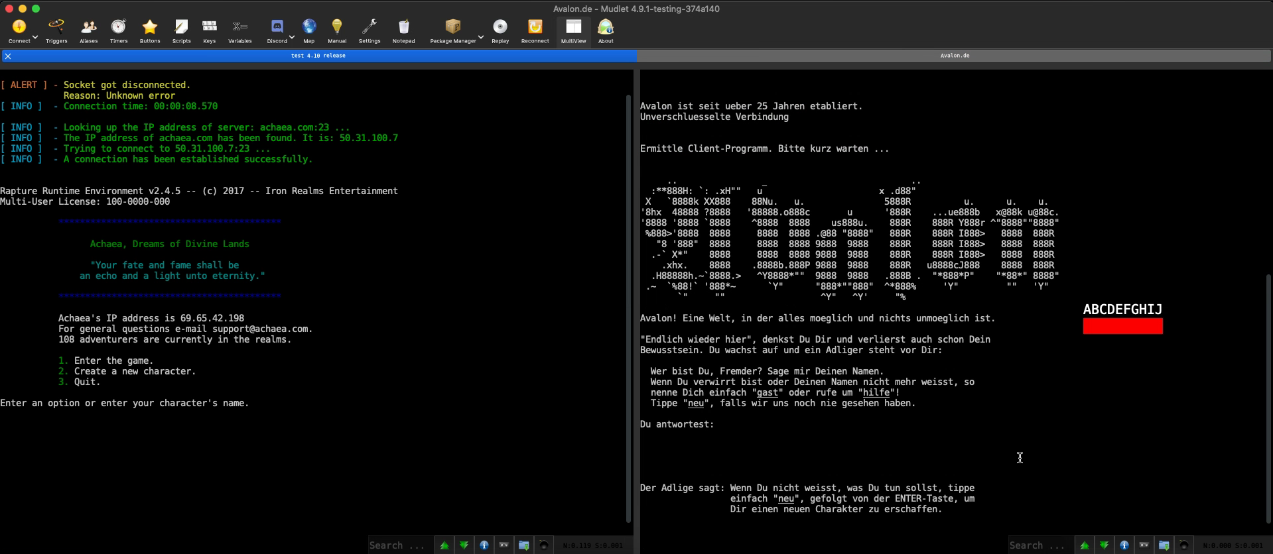
Task: Open the Scripts editor
Action: (x=181, y=31)
